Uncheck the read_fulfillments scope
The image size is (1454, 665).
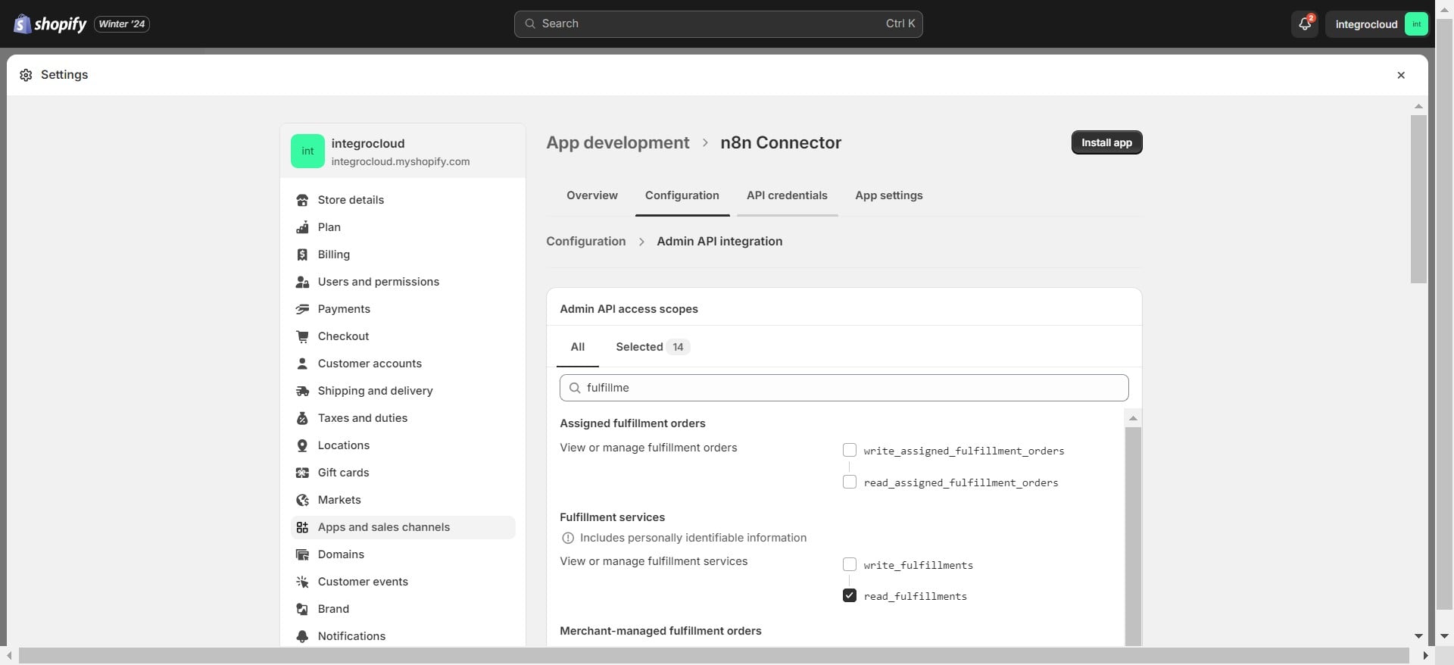pos(850,595)
